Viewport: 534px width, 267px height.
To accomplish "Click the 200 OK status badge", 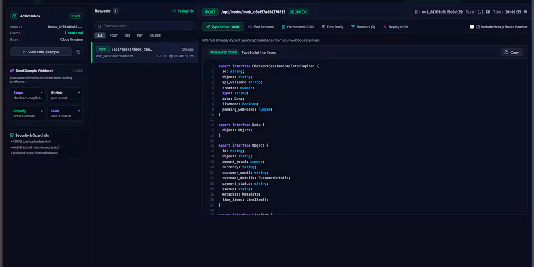I will (299, 12).
